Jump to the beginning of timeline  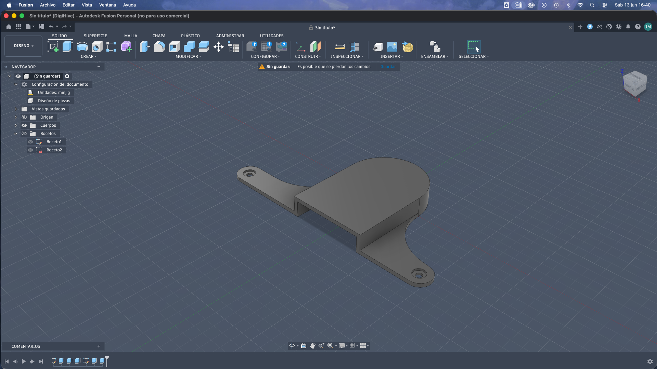click(x=7, y=361)
